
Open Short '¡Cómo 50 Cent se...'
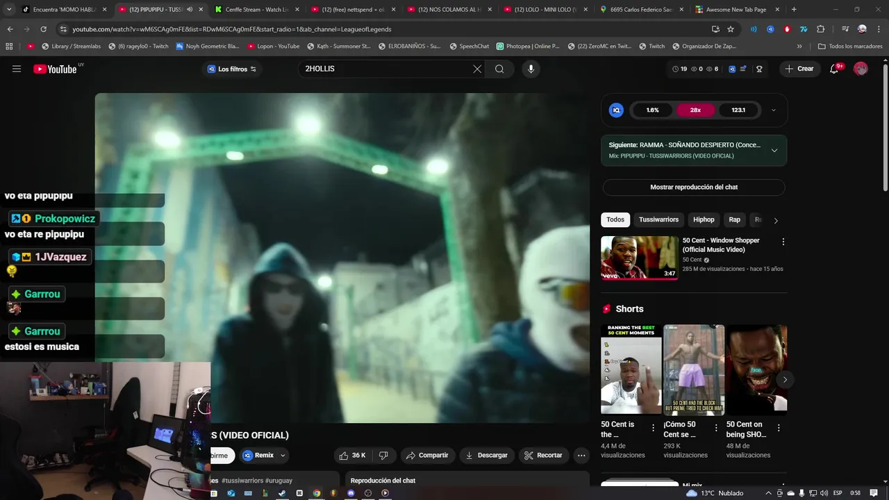[694, 369]
